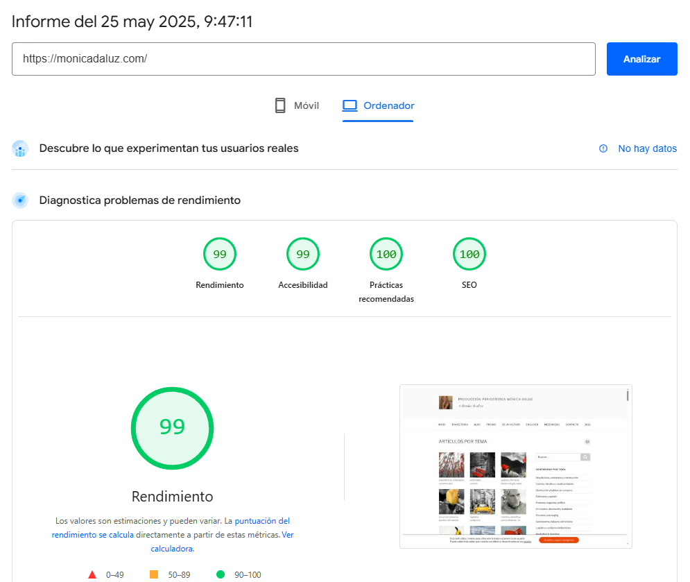This screenshot has width=690, height=582.
Task: Click the 50–89 legend range text
Action: point(179,575)
